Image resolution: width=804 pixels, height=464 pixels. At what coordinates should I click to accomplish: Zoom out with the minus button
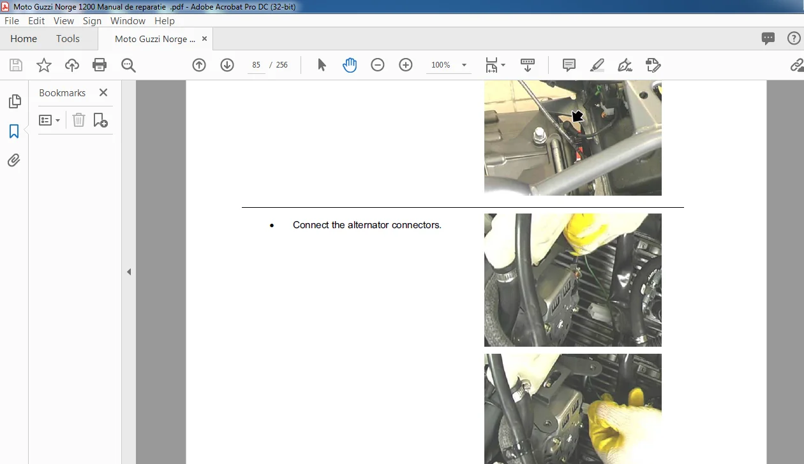click(x=378, y=65)
